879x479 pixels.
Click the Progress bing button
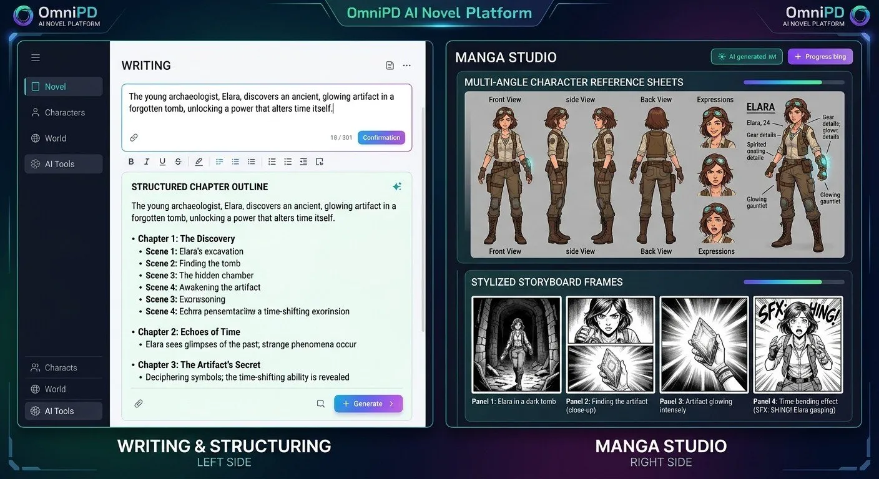[x=820, y=57]
